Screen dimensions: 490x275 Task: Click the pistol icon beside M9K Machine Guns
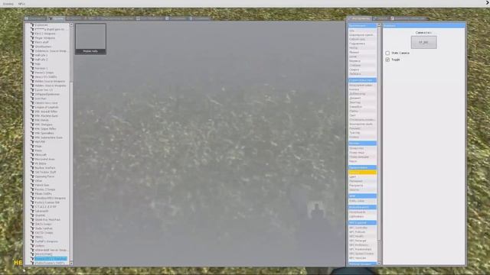pyautogui.click(x=32, y=116)
